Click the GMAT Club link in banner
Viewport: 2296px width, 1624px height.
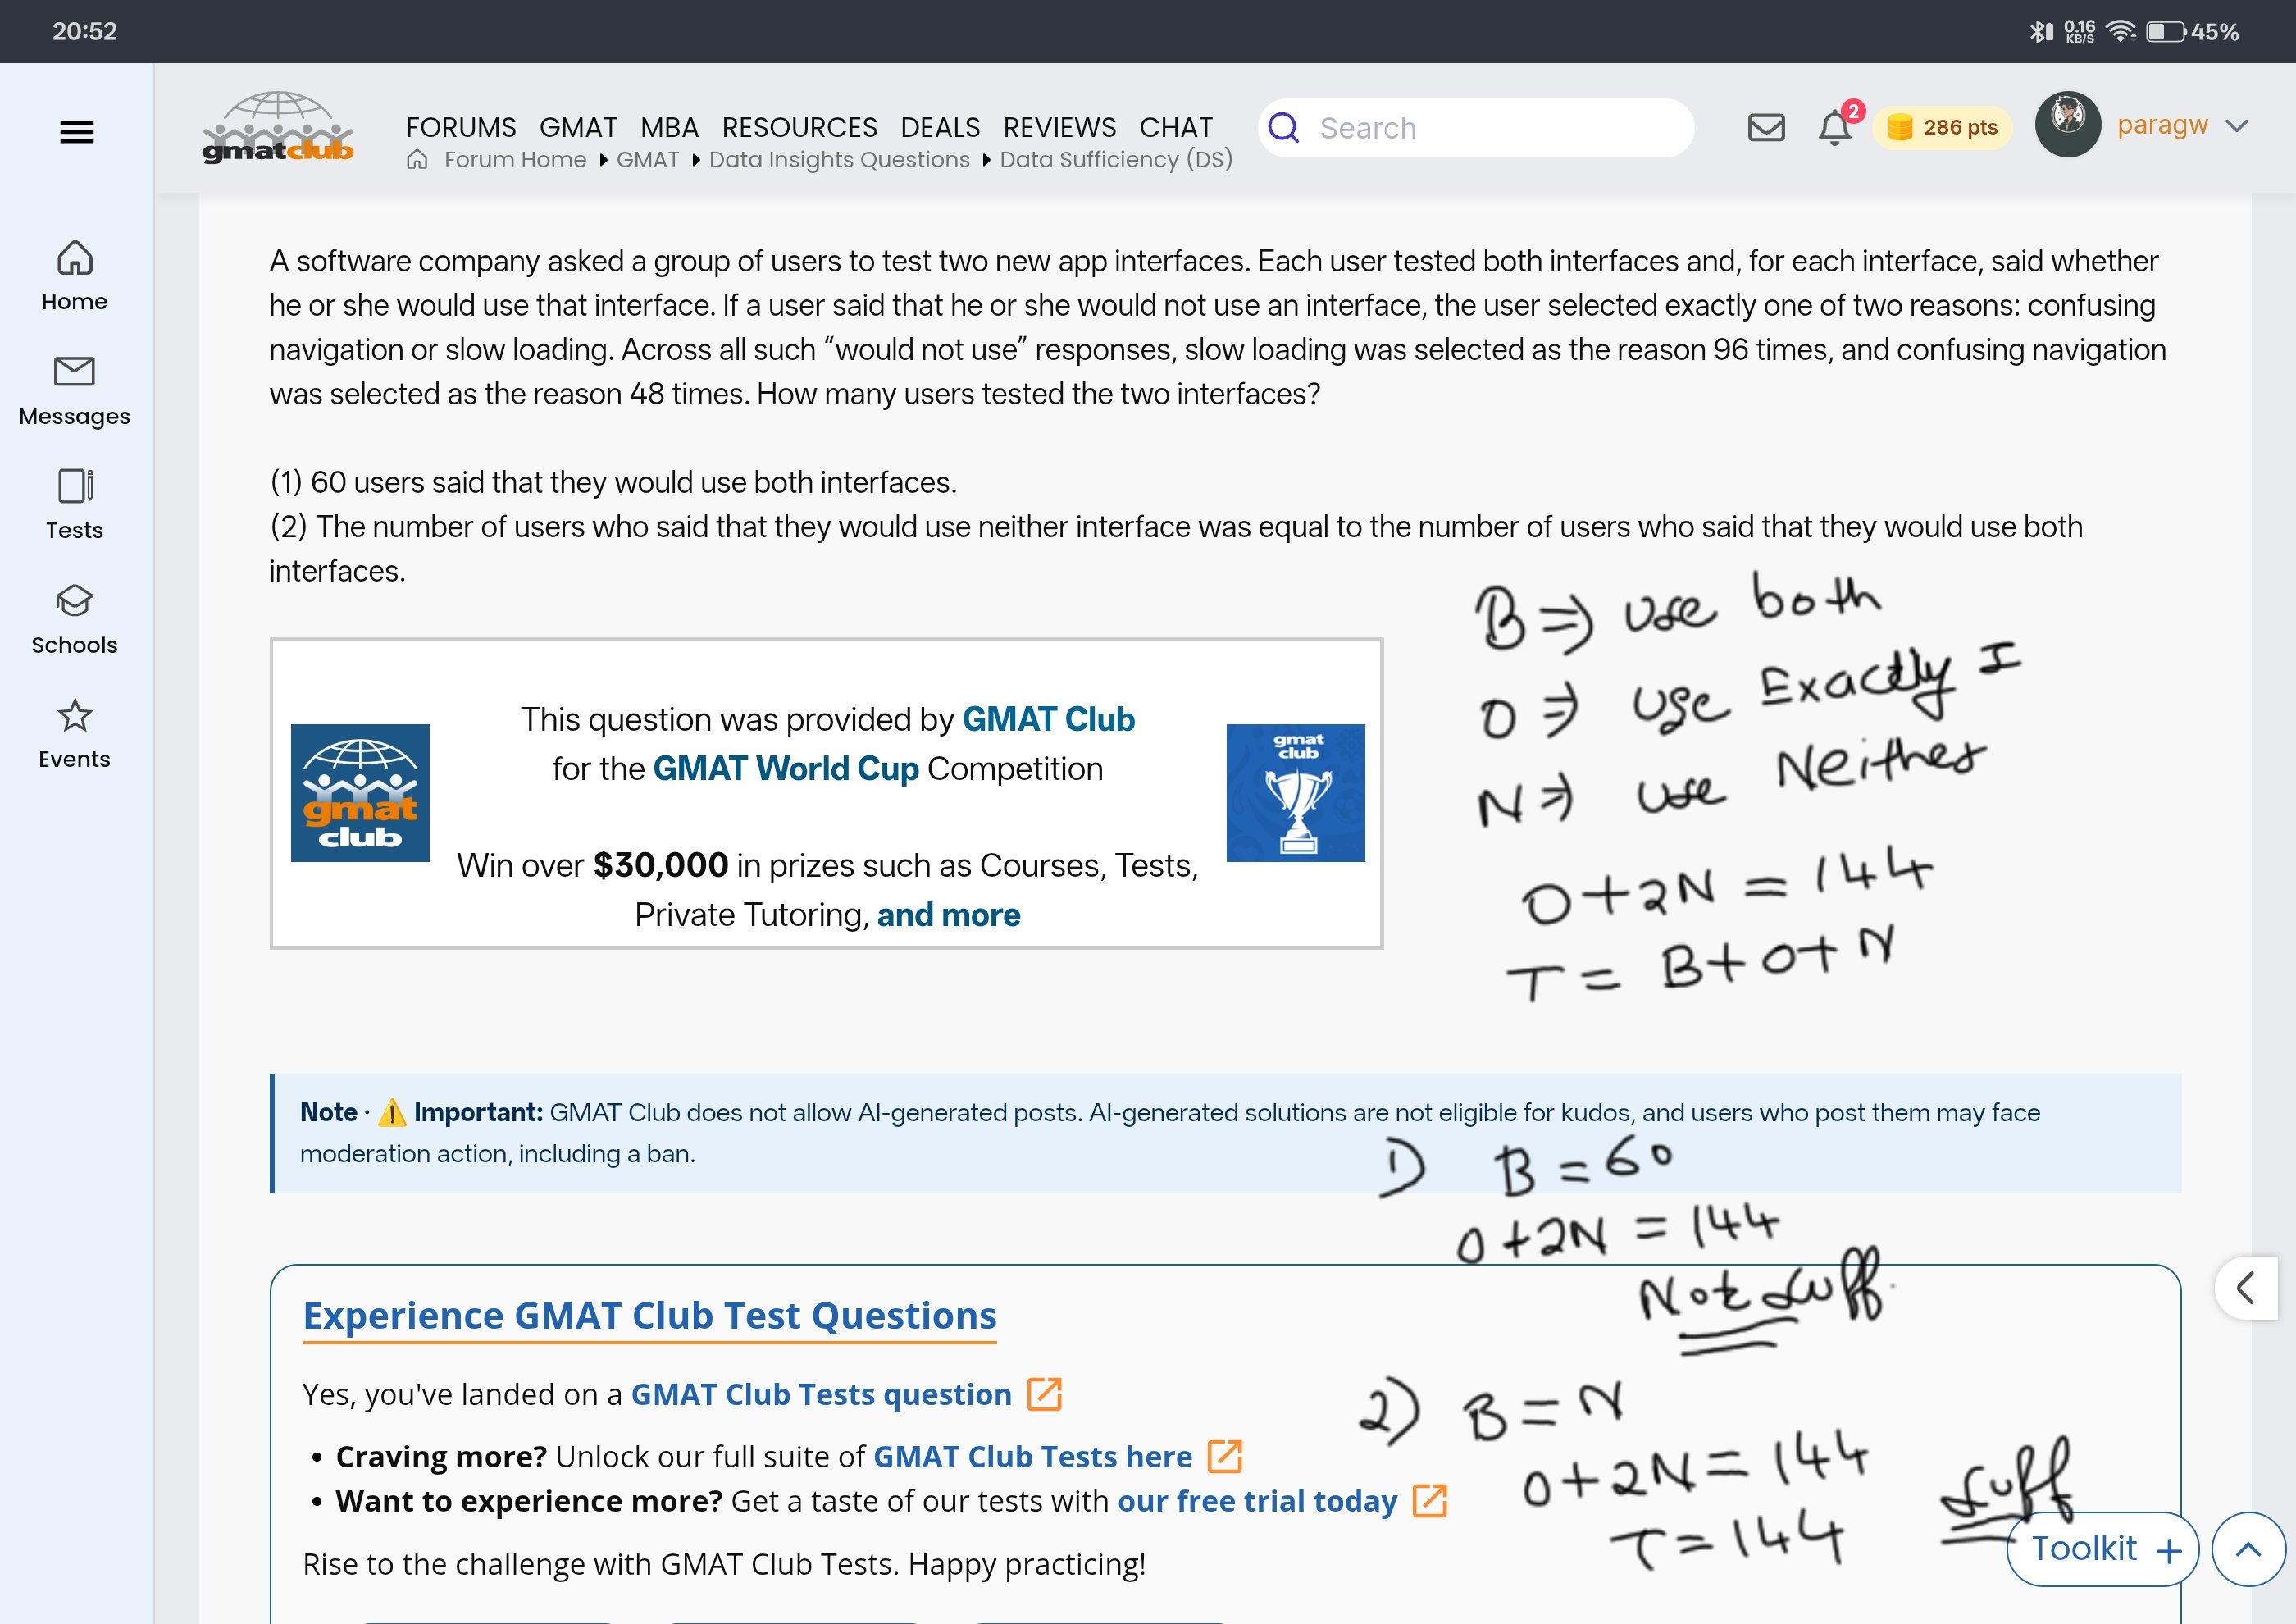point(1048,719)
